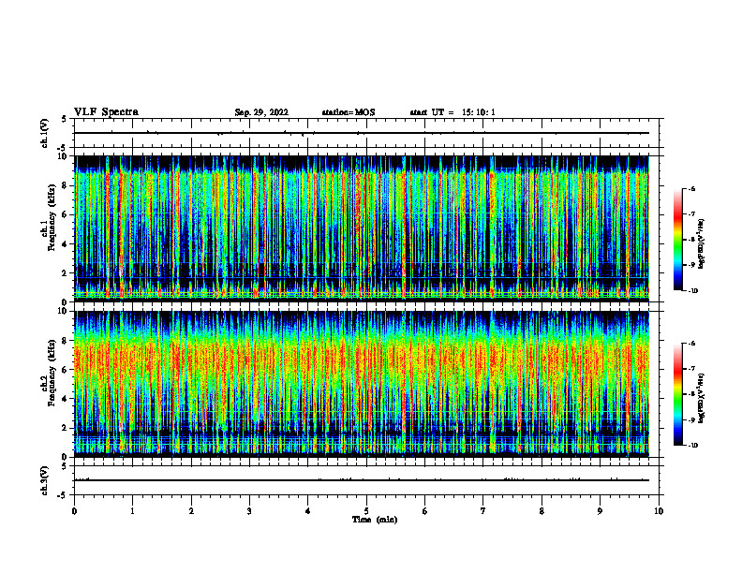
Task: Click the "start UT = 15:10:1" text
Action: (x=453, y=112)
